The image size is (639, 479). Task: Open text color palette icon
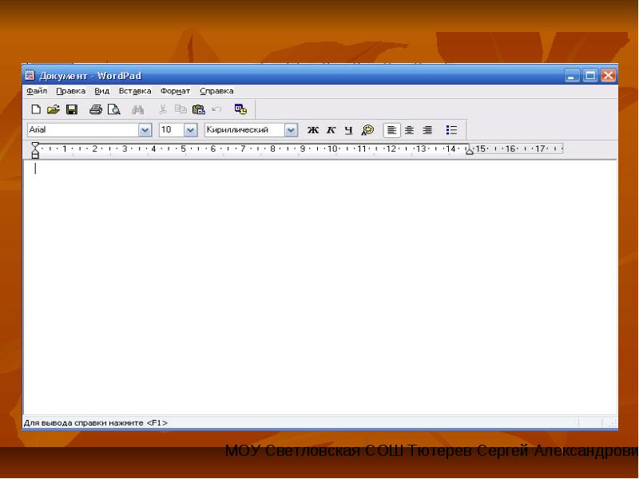(367, 130)
